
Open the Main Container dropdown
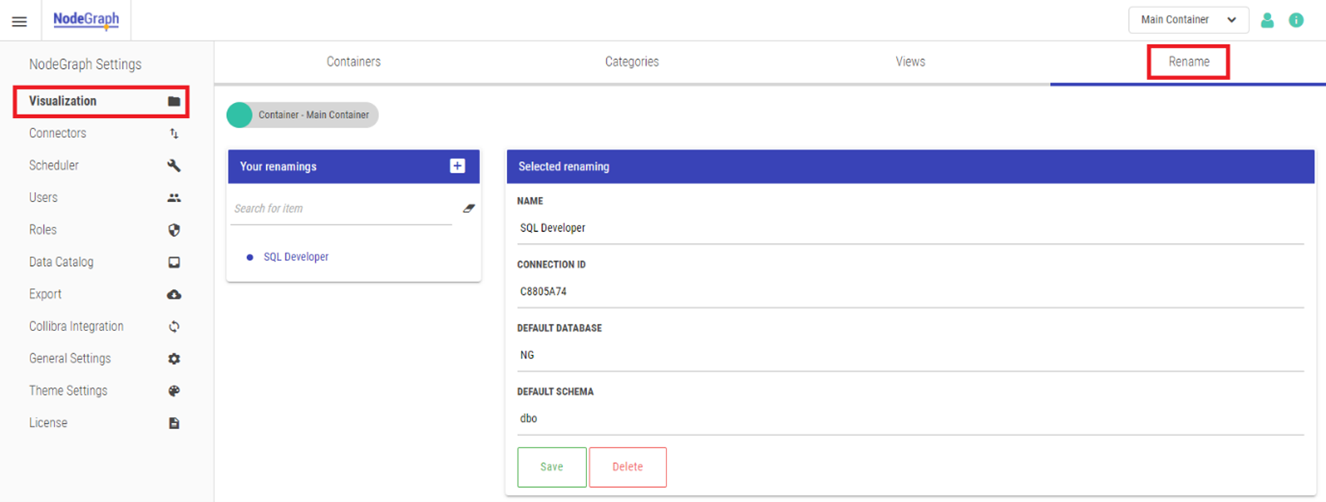1188,20
